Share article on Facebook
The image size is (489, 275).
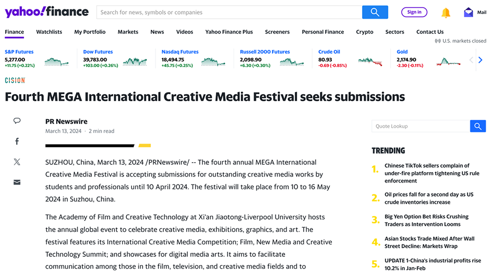[x=17, y=141]
